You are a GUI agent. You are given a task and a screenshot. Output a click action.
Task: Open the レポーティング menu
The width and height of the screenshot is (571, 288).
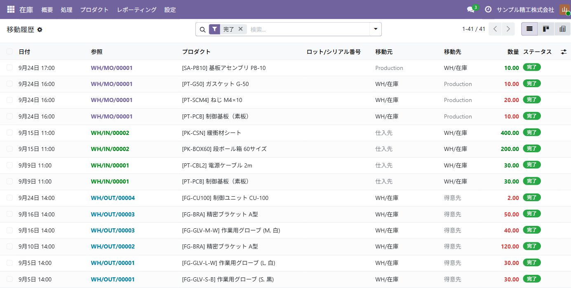click(137, 9)
